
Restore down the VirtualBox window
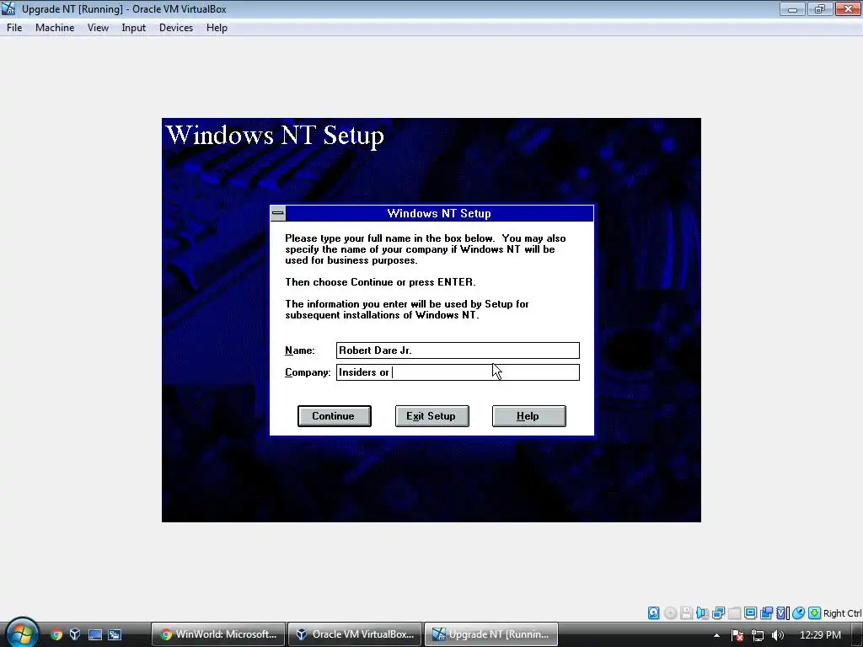[820, 8]
